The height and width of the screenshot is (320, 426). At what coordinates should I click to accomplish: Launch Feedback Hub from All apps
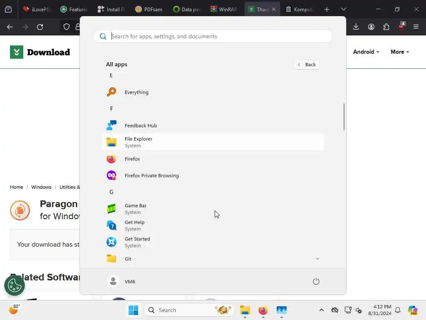pyautogui.click(x=213, y=125)
